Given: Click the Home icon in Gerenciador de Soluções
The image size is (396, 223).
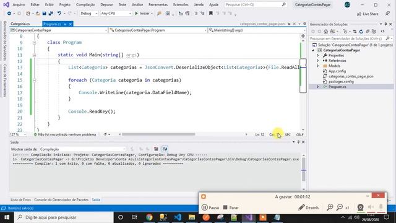Looking at the screenshot, I should click(326, 32).
